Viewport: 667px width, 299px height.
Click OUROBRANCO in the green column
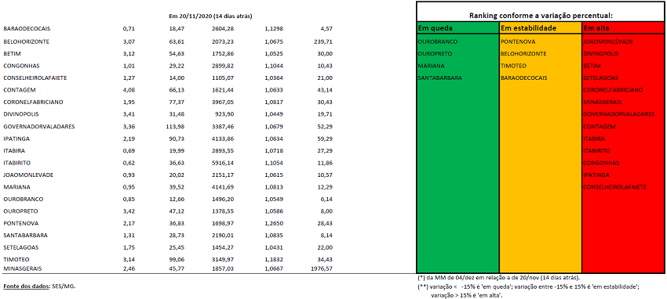pos(438,42)
